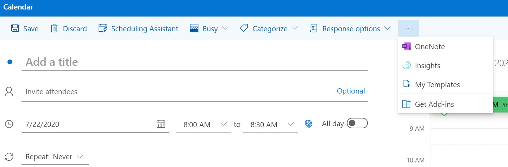The image size is (508, 167).
Task: Click the Get Add-ins grid icon
Action: coord(406,104)
